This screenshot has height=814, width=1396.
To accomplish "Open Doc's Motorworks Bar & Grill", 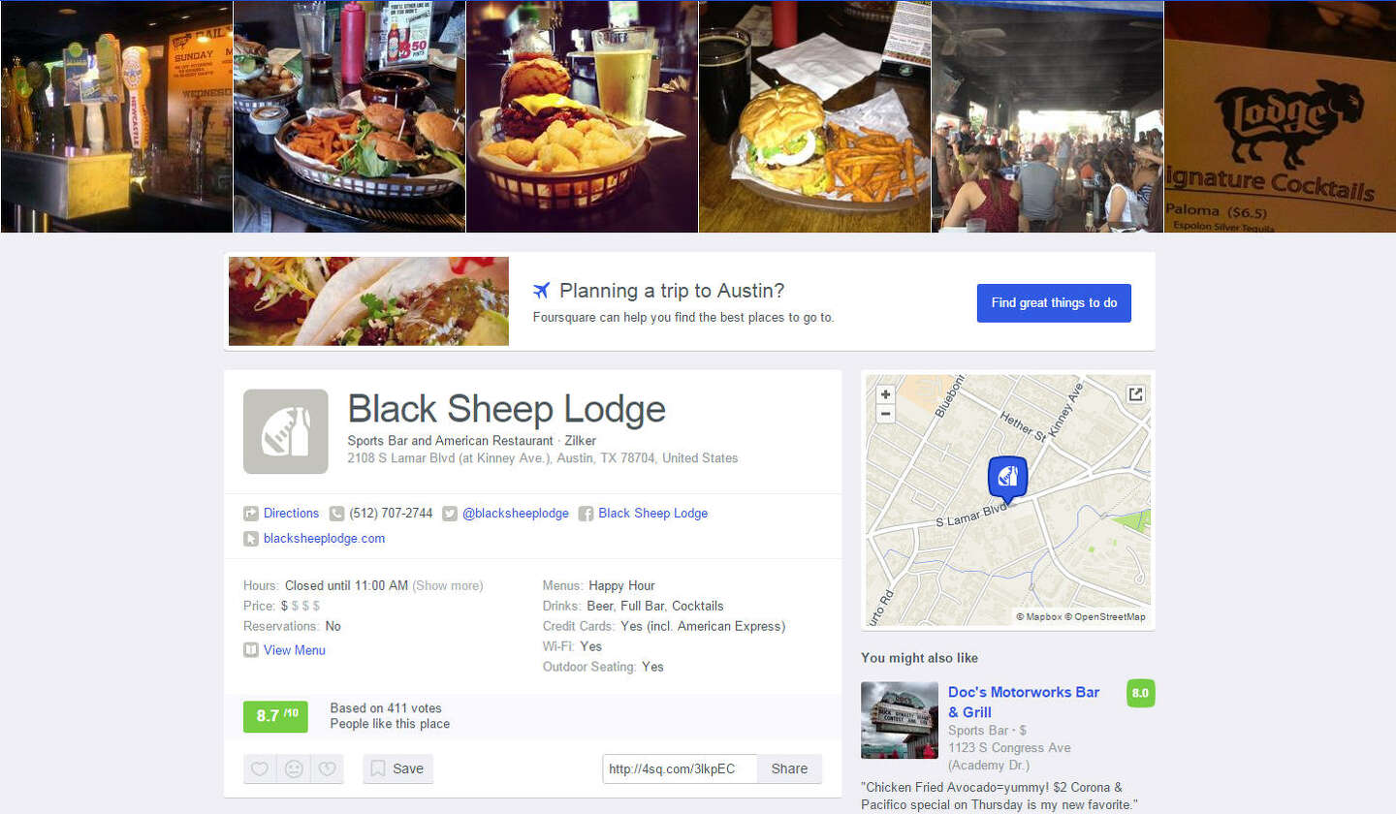I will [x=1024, y=702].
